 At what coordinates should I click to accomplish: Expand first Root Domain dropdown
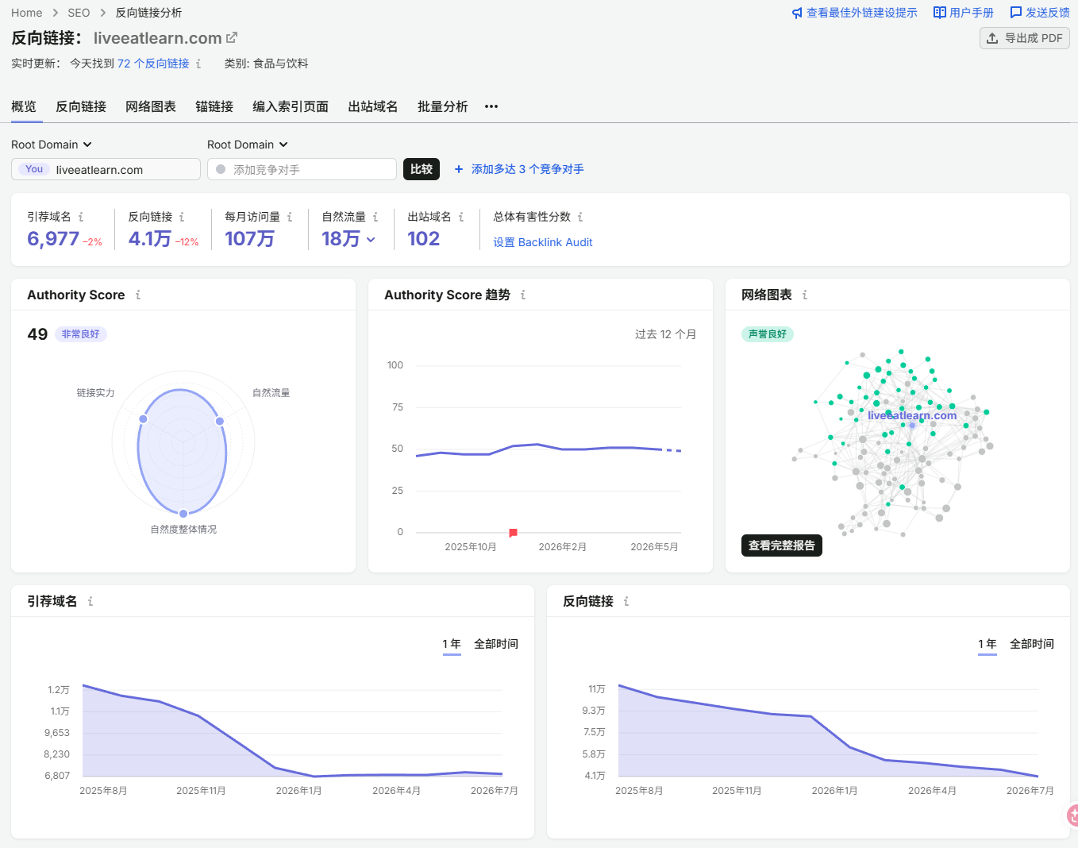52,145
